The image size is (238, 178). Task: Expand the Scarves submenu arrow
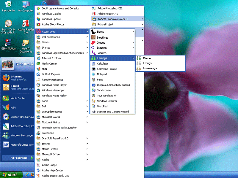[x=133, y=53]
